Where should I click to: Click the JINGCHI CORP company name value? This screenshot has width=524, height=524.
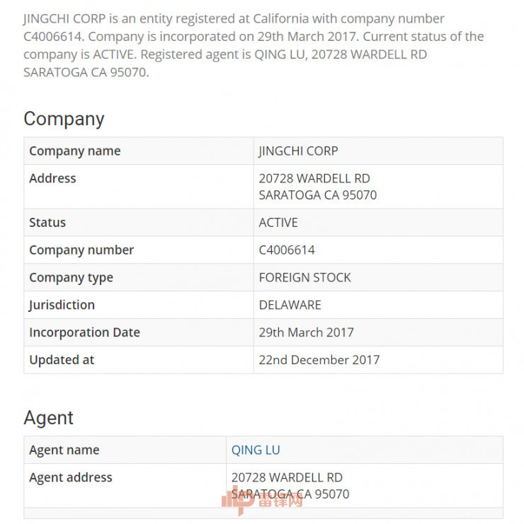click(x=299, y=151)
